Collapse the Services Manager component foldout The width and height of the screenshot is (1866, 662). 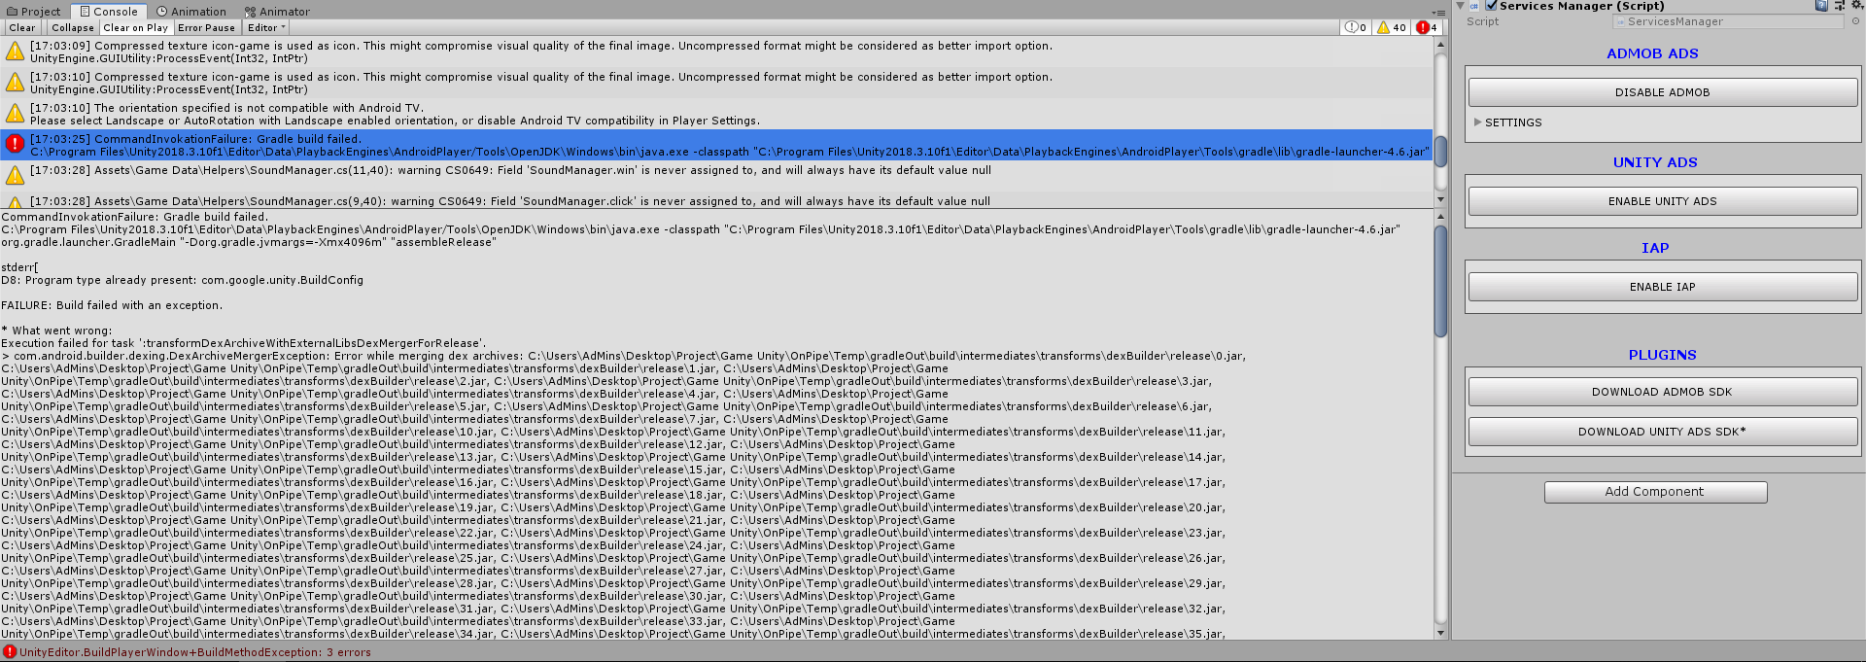point(1460,6)
